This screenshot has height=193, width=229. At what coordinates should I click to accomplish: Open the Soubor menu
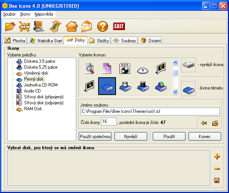point(9,14)
